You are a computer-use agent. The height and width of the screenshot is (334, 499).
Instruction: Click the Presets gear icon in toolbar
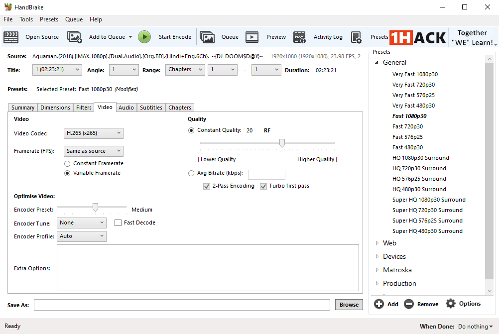356,37
